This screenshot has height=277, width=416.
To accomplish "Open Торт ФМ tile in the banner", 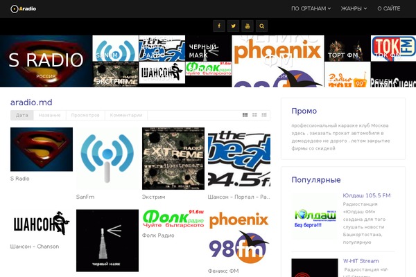I will (347, 48).
